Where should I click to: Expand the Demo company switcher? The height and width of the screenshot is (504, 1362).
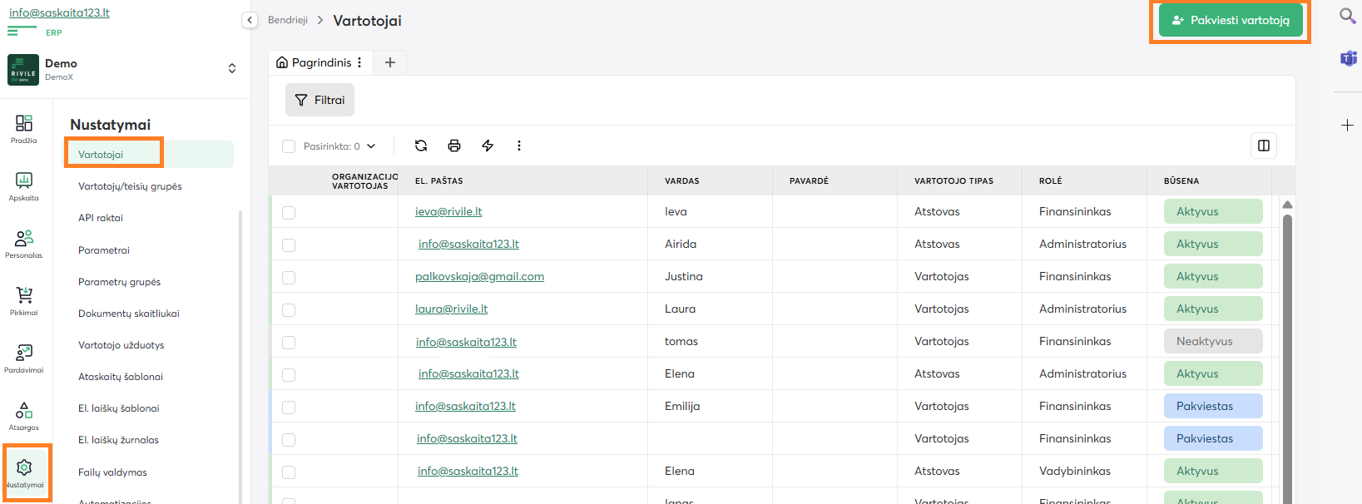click(x=231, y=68)
